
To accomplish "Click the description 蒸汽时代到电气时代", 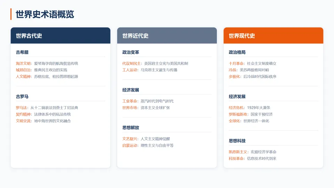I will (x=157, y=101).
